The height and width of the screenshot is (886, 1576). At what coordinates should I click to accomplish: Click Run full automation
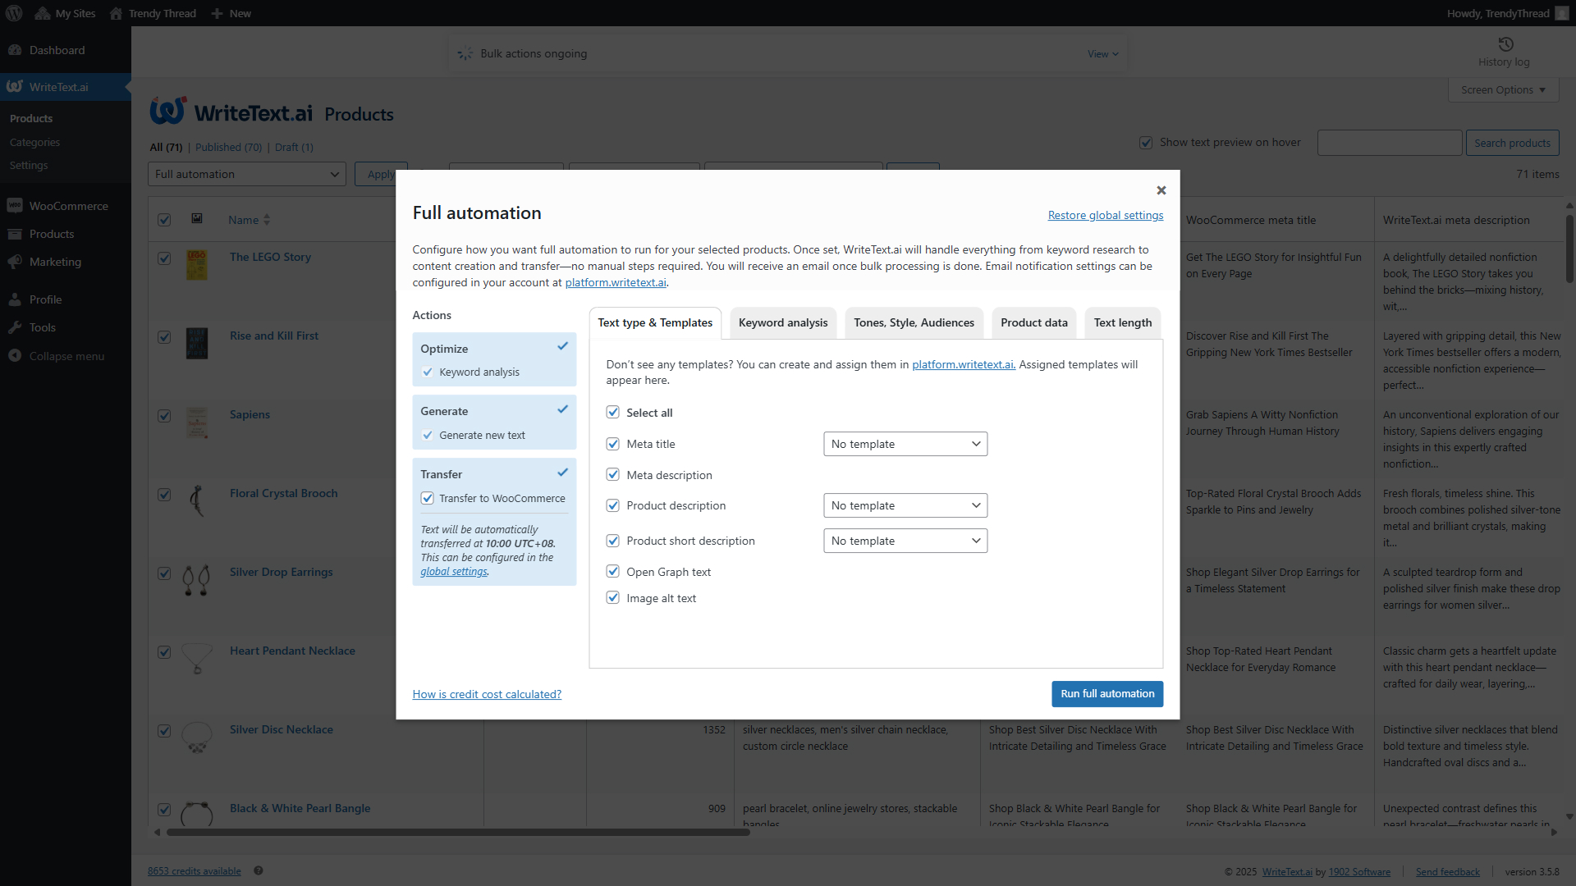(x=1106, y=693)
